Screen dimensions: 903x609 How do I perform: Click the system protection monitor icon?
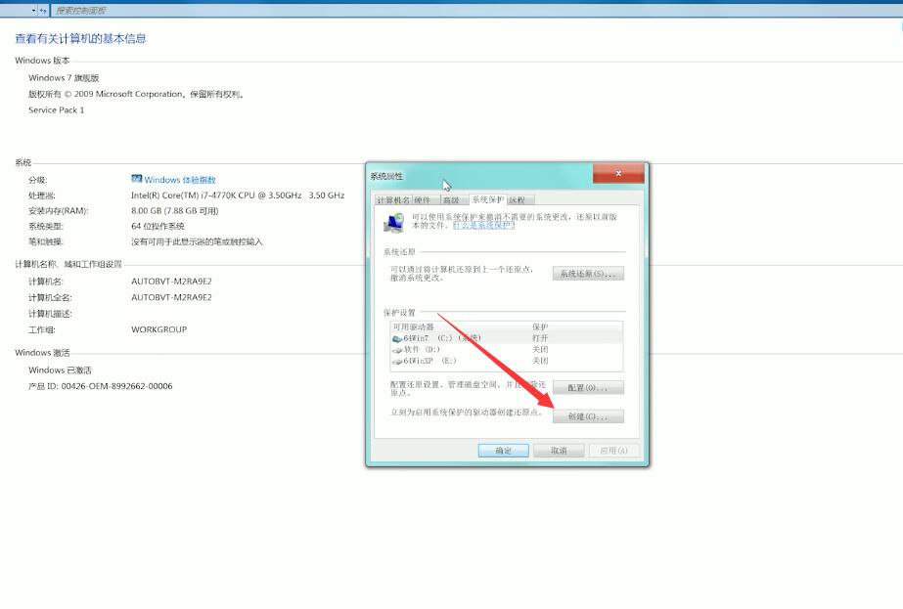pyautogui.click(x=394, y=222)
